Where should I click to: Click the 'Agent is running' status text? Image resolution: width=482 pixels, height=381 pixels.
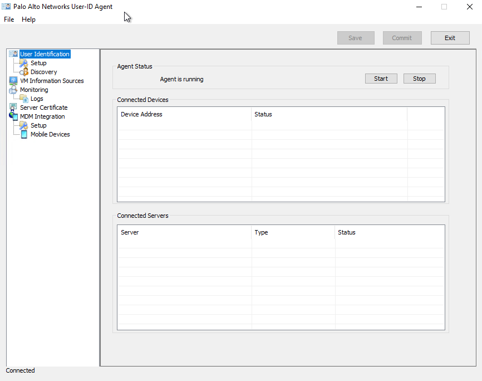[x=181, y=80]
